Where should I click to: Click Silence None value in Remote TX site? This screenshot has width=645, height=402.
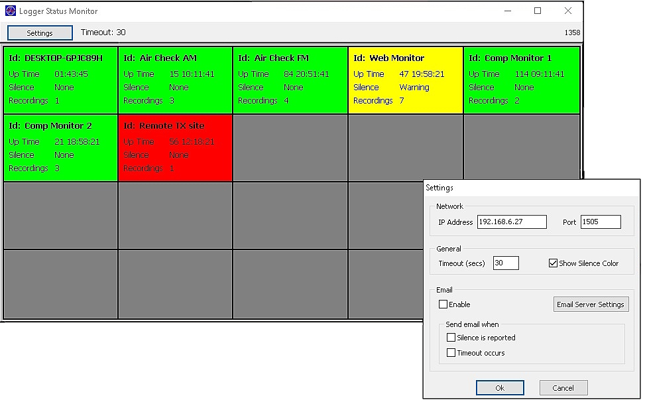[x=179, y=155]
